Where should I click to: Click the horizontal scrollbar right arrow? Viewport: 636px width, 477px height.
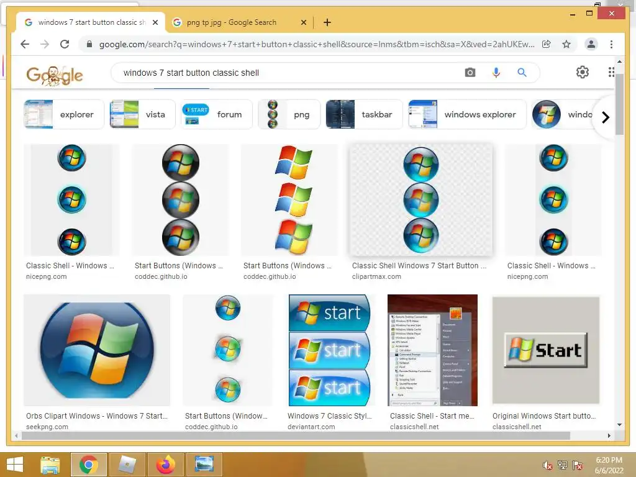click(609, 435)
